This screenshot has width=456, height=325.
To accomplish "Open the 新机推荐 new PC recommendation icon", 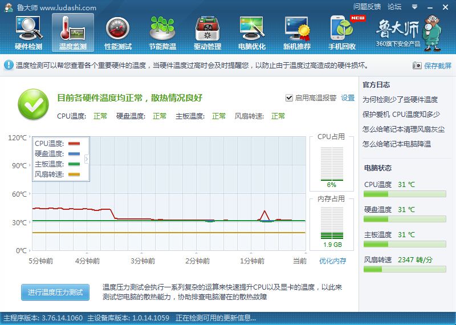I will pos(297,33).
